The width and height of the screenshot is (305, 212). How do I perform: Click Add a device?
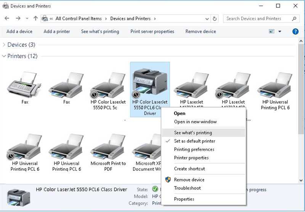tap(19, 32)
